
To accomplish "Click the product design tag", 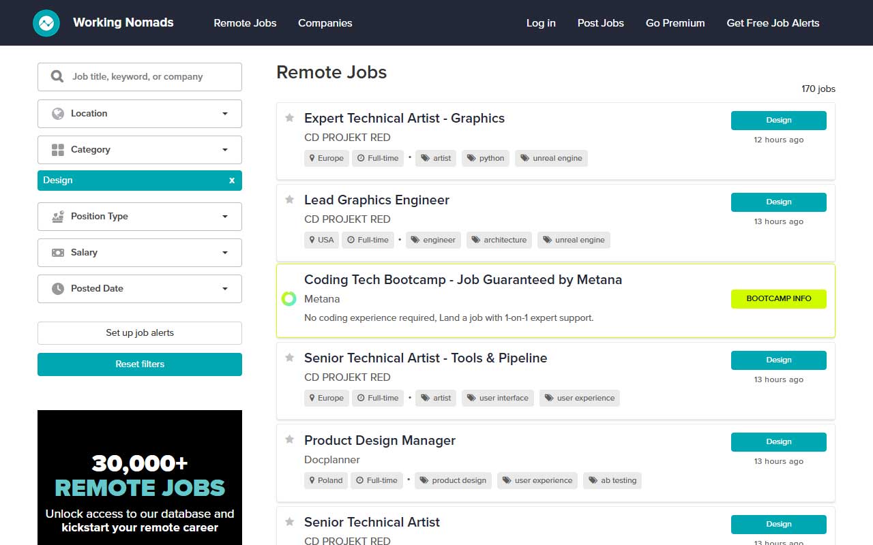I will click(453, 480).
